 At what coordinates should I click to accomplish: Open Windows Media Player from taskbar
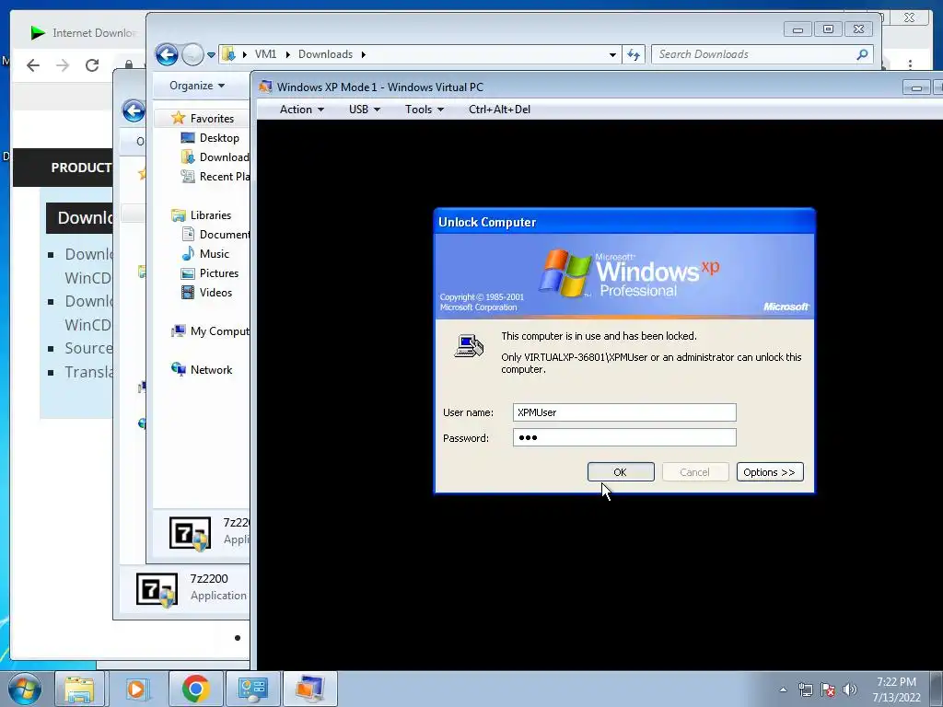(137, 689)
